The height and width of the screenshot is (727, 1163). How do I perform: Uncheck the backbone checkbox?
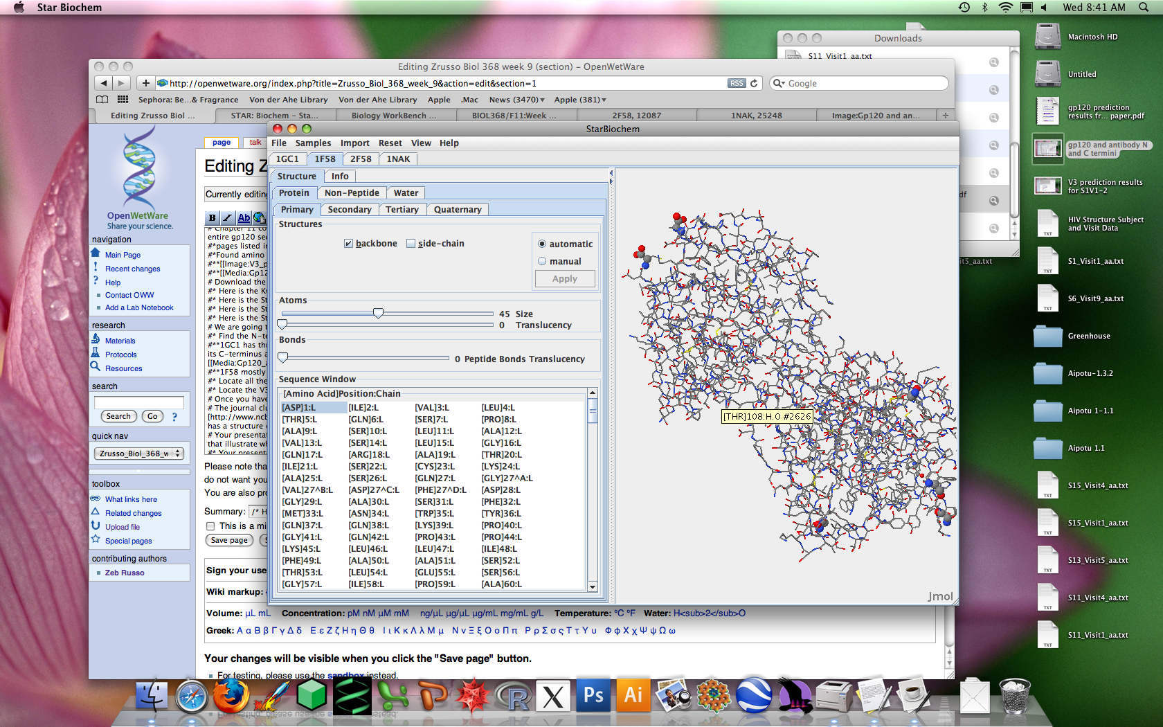point(349,244)
